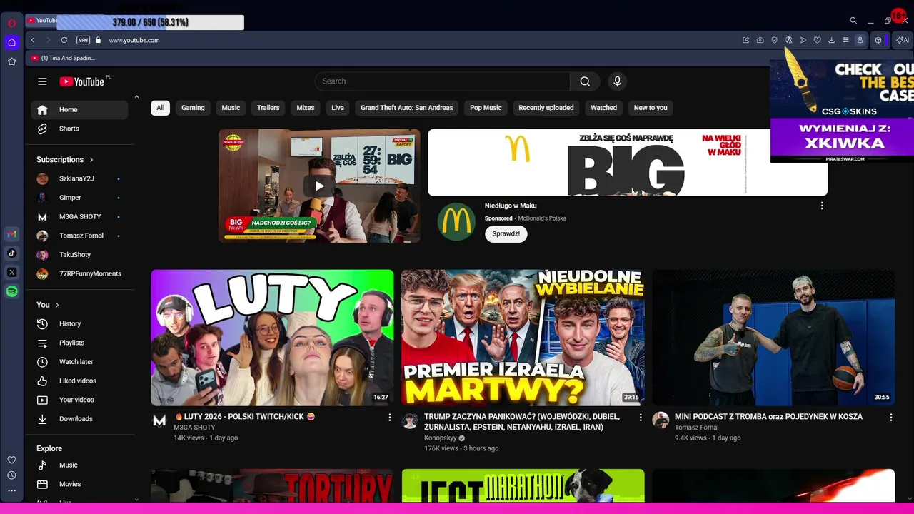
Task: Click the Sprawdź! ad button
Action: click(x=506, y=233)
